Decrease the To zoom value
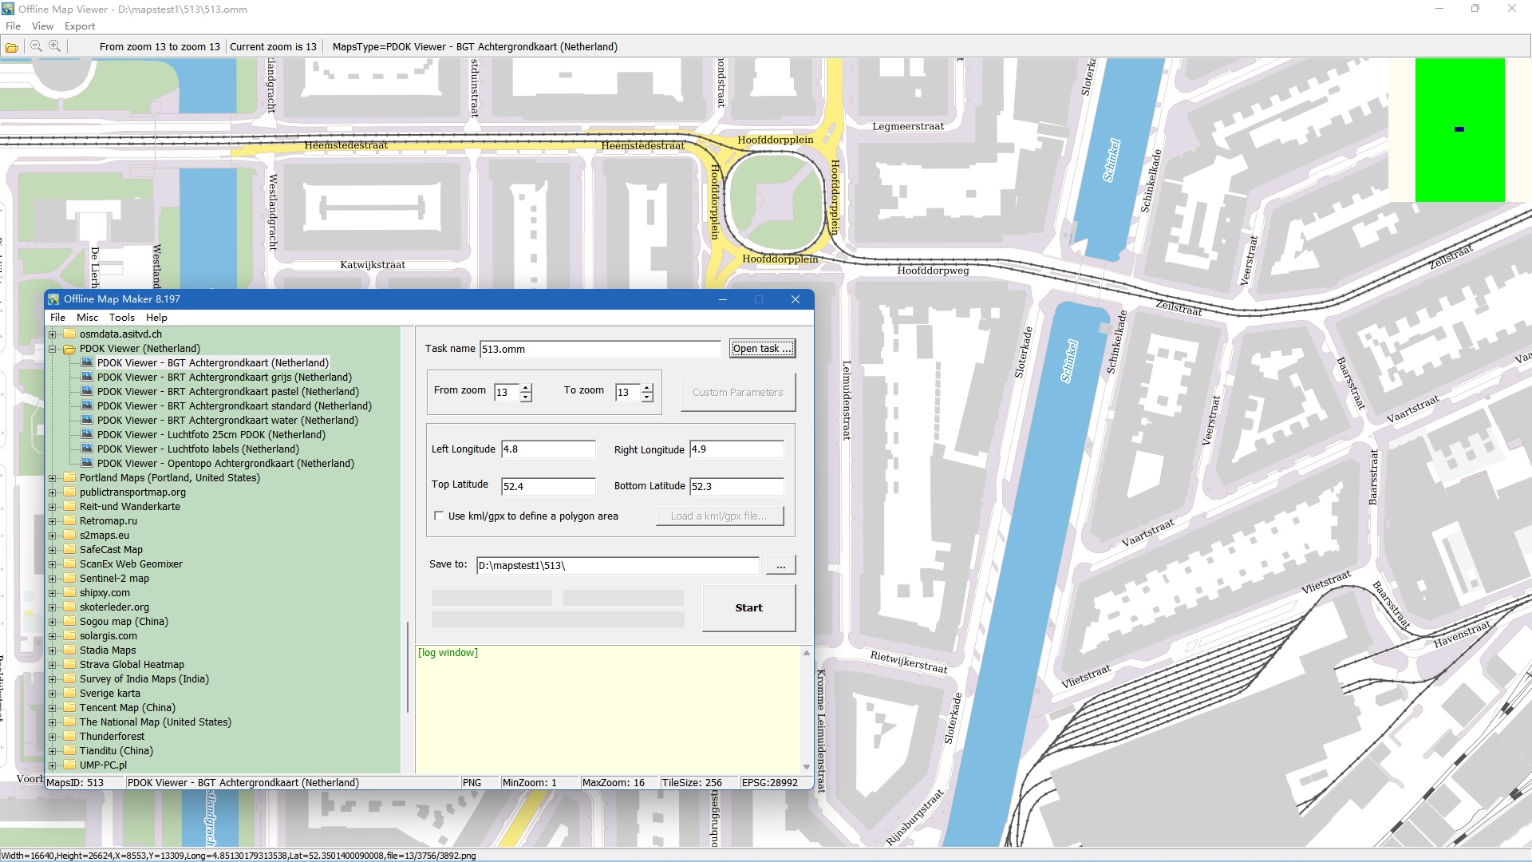1532x862 pixels. [647, 397]
